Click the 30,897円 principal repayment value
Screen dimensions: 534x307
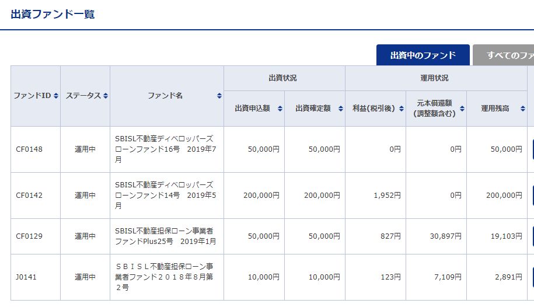[x=446, y=236]
